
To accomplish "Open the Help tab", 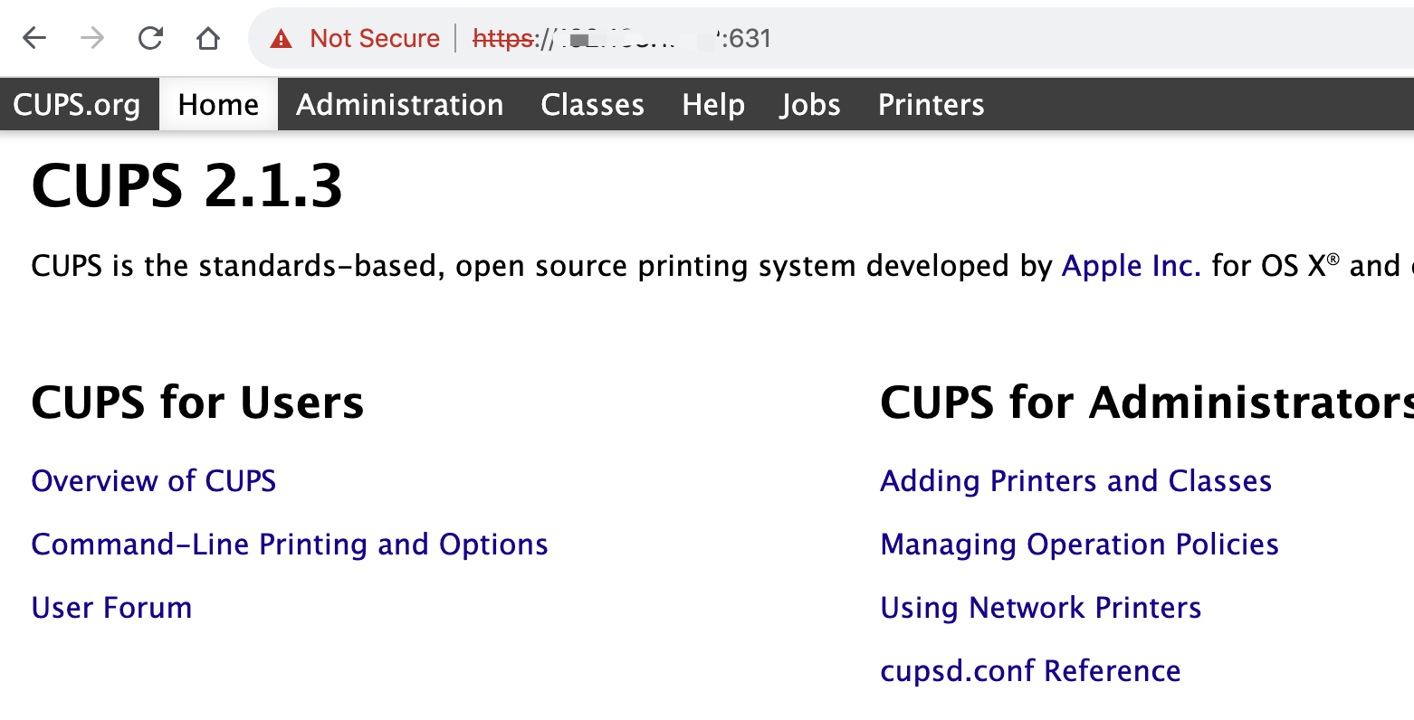I will [713, 104].
